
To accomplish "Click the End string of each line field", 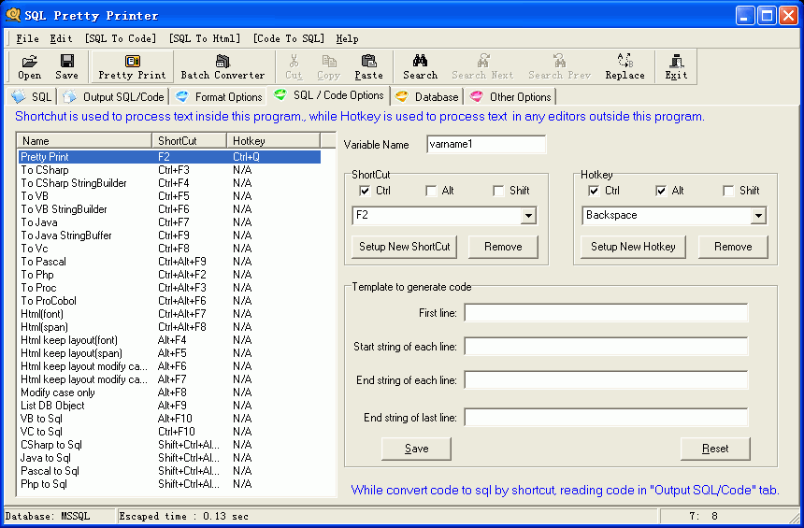I will [x=606, y=380].
